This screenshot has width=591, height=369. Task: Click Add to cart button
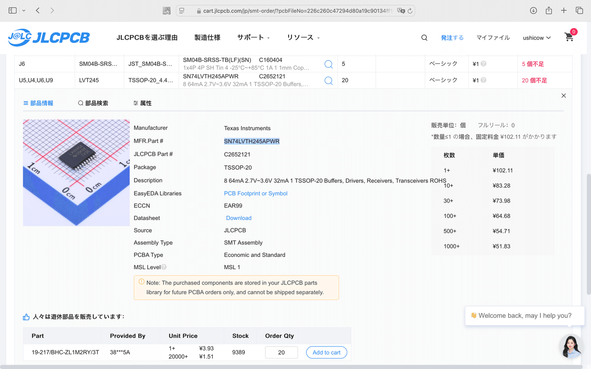tap(327, 352)
